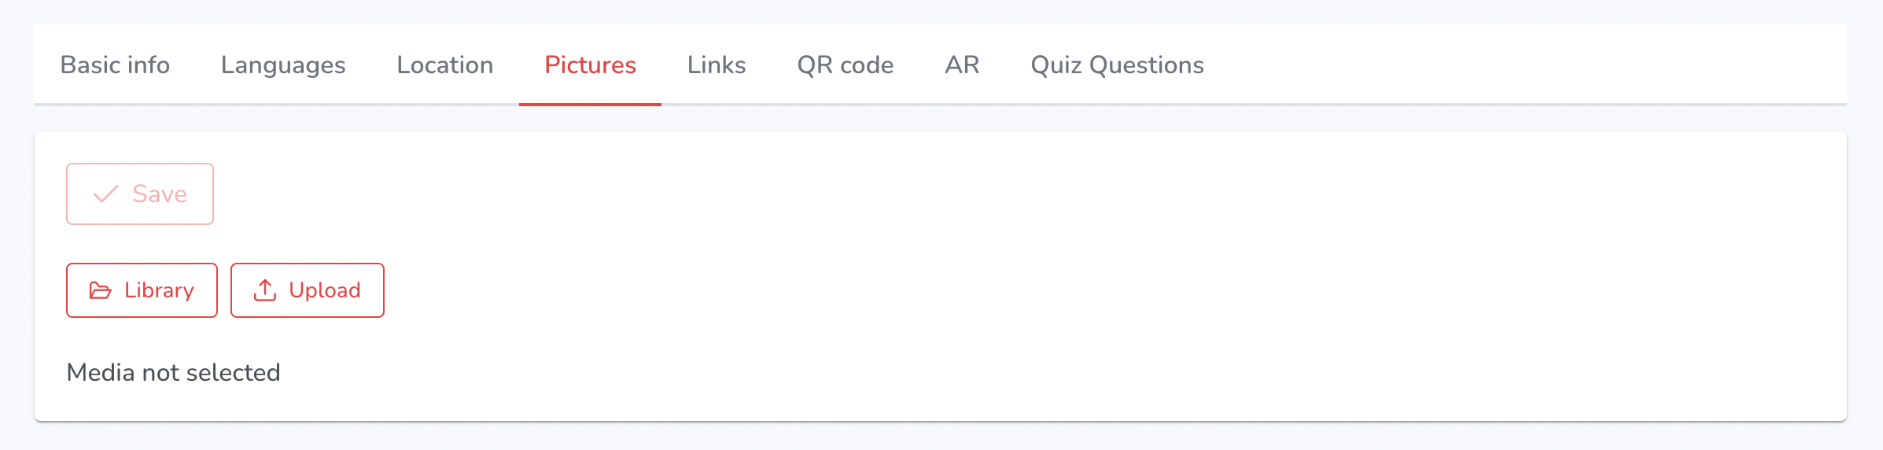1883x450 pixels.
Task: Click the Upload button text
Action: (325, 290)
